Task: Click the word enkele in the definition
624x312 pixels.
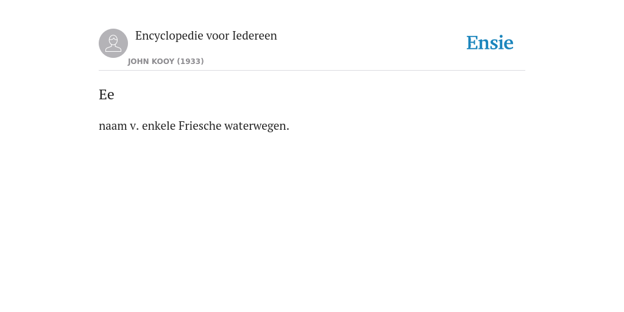Action: tap(159, 126)
